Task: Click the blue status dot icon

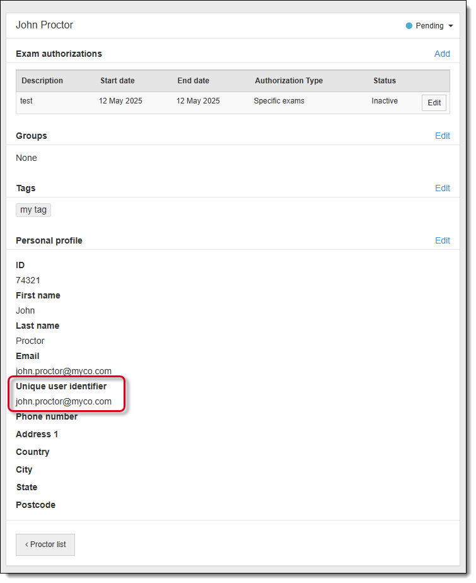Action: point(409,26)
